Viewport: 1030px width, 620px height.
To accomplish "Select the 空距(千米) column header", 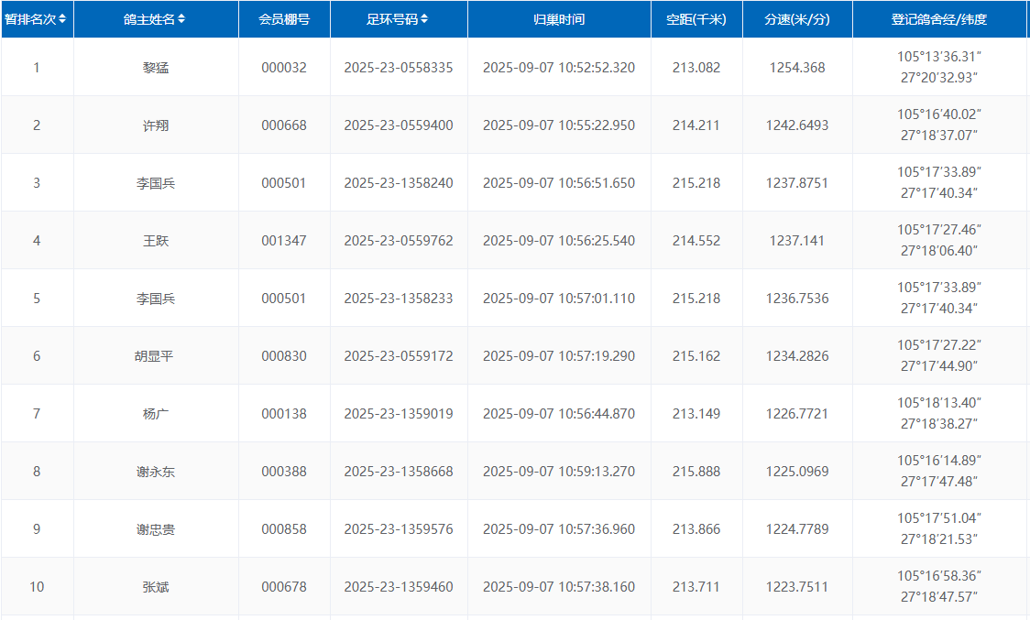I will coord(696,19).
